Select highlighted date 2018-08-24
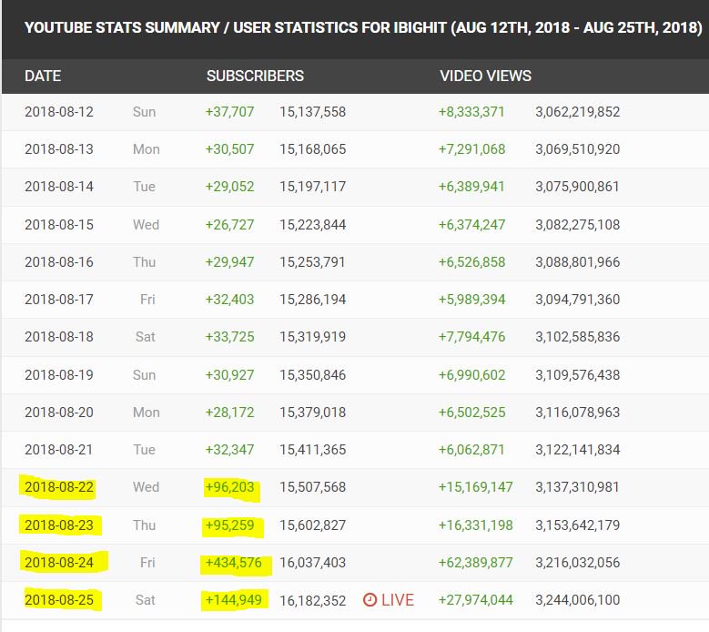 pos(59,563)
